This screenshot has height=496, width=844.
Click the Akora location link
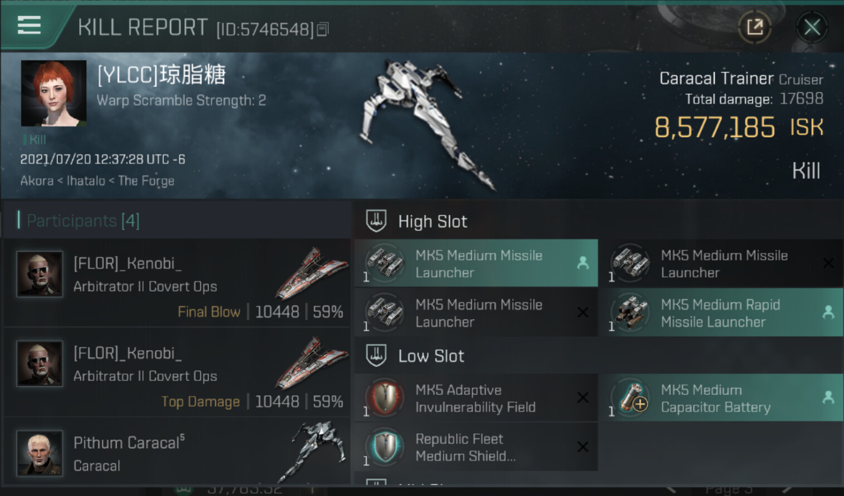[x=37, y=181]
